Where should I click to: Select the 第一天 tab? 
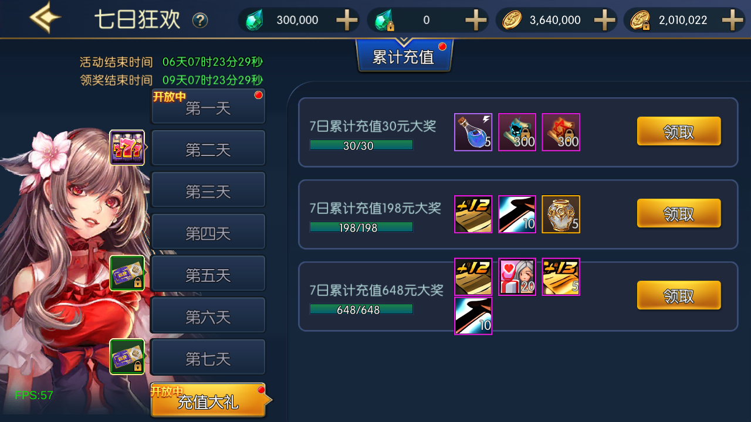208,107
